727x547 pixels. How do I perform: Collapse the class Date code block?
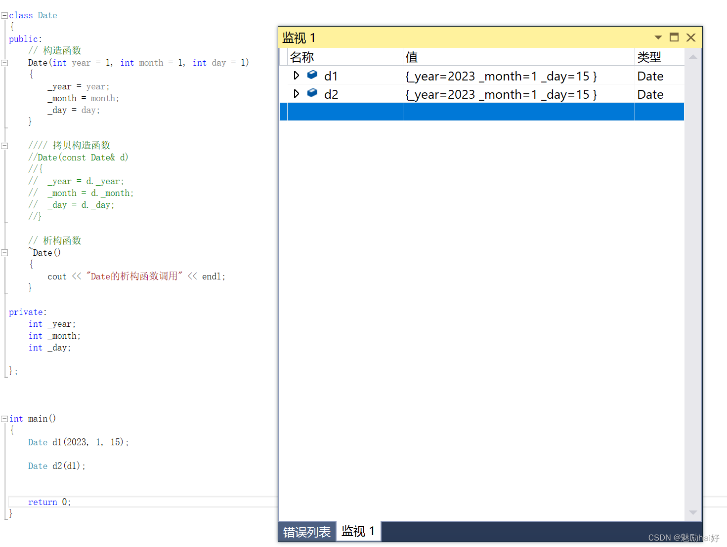pyautogui.click(x=4, y=15)
